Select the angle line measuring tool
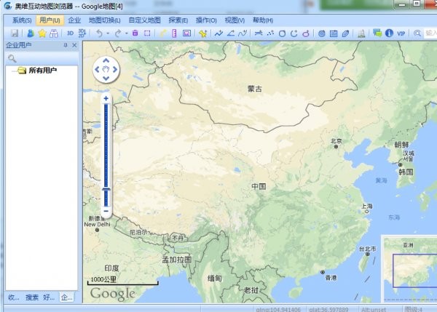Viewport: 437px width, 312px height. (x=231, y=33)
